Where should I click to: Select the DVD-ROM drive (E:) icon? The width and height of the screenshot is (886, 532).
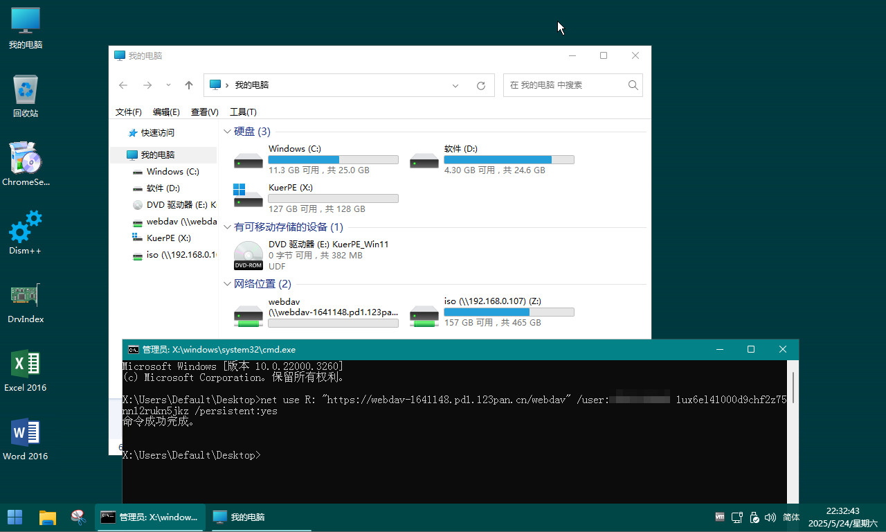[248, 256]
